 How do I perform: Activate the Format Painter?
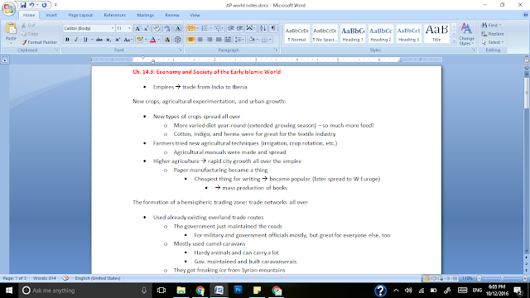(x=39, y=42)
